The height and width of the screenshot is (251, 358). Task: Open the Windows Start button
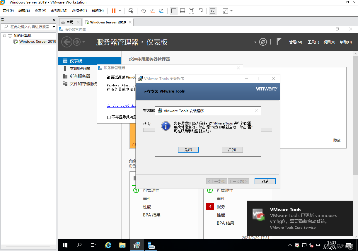pyautogui.click(x=65, y=245)
